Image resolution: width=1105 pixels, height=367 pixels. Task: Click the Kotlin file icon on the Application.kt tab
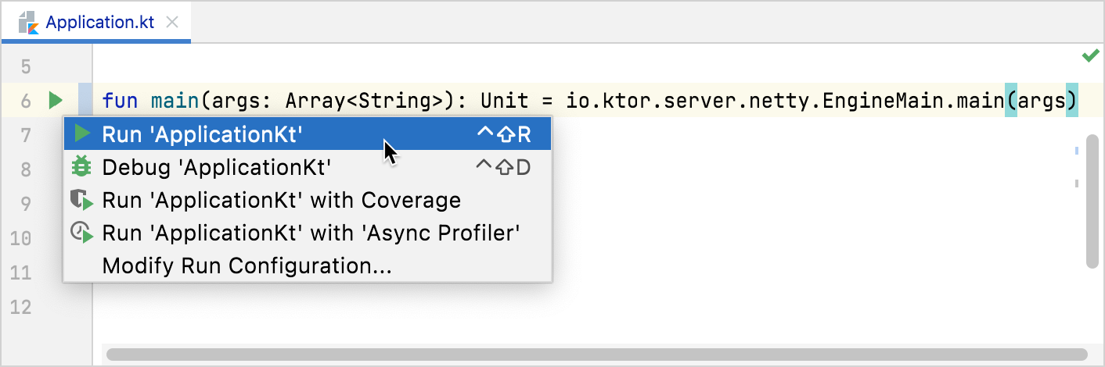click(29, 21)
